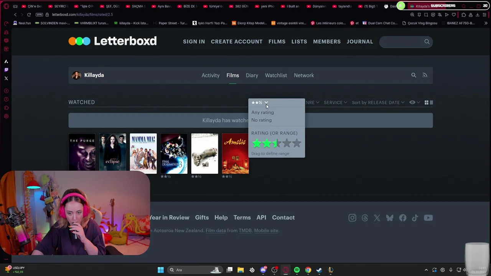Open X in Opera sidebar
Viewport: 491px width, 276px height.
coord(6,78)
